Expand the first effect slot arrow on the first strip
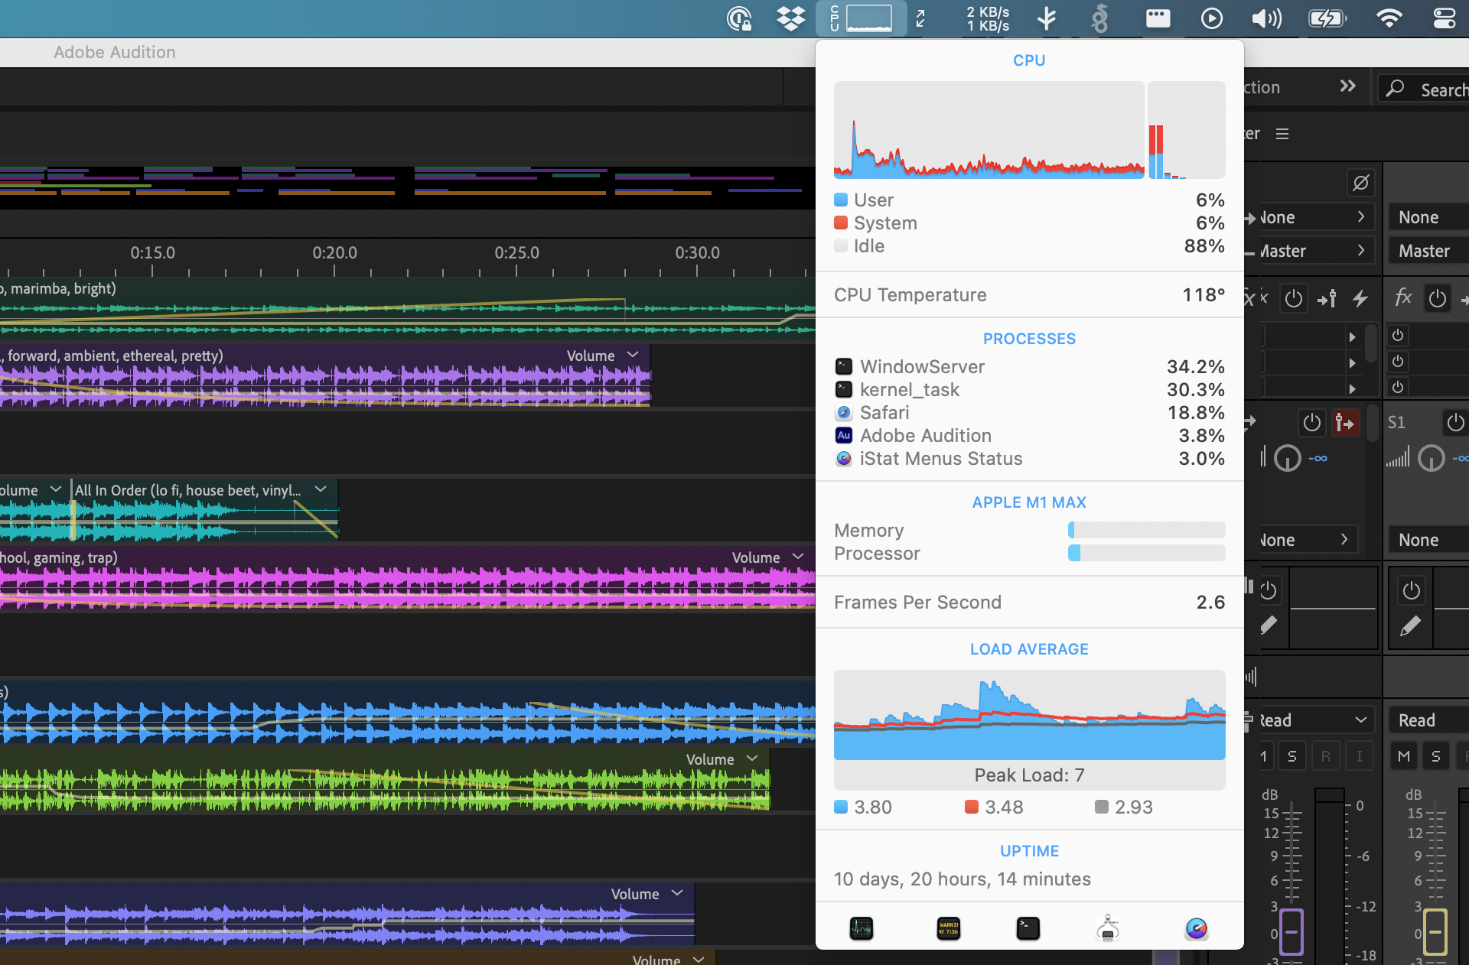1469x965 pixels. (1352, 336)
